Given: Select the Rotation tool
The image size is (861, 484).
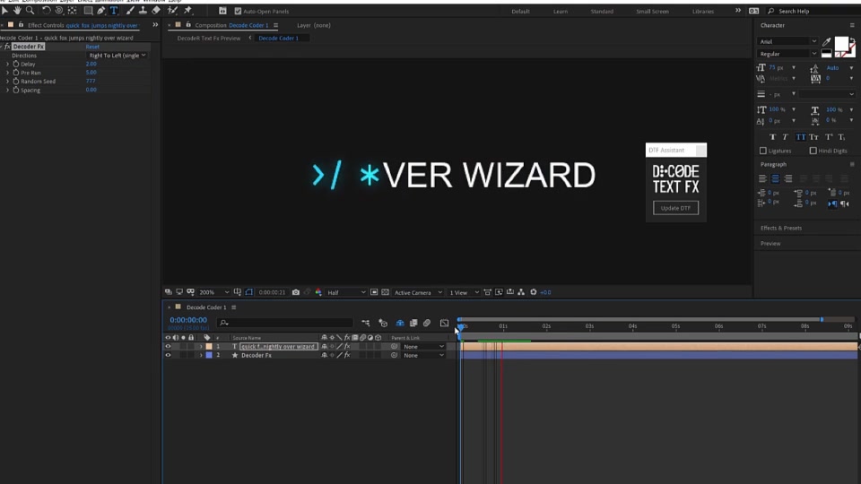Looking at the screenshot, I should [x=47, y=11].
